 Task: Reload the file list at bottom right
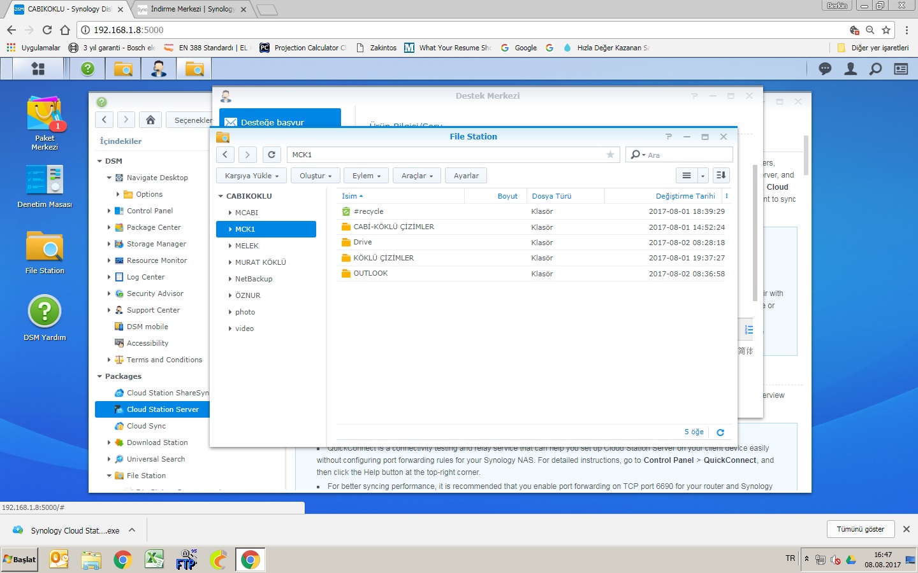pos(720,432)
